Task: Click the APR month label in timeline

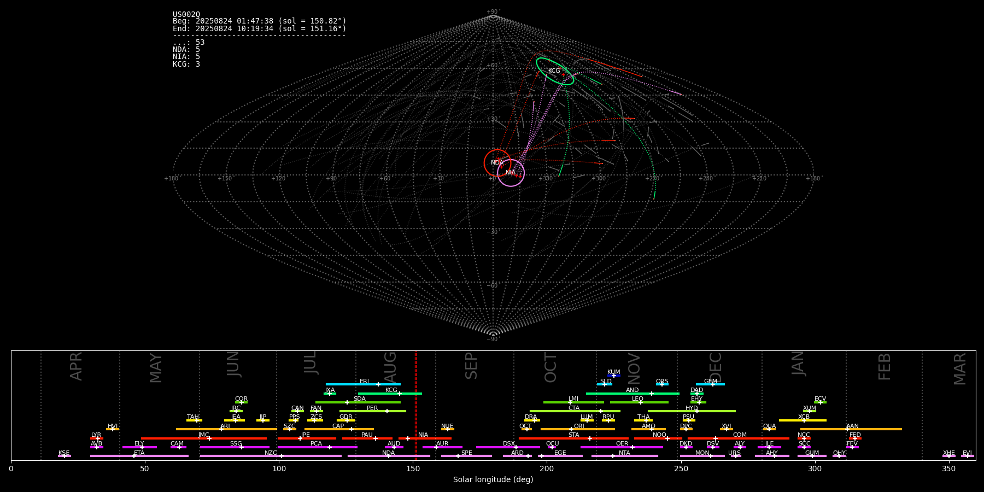Action: point(77,366)
